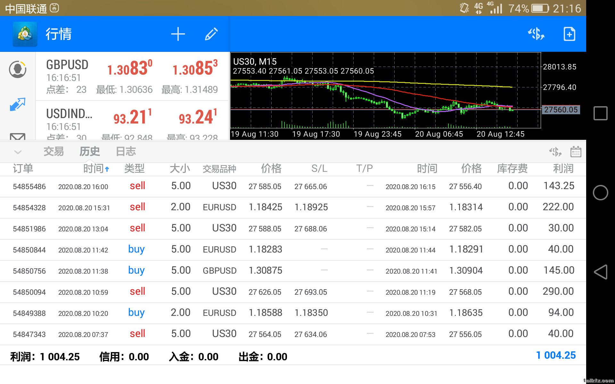This screenshot has width=615, height=384.
Task: Sort by 利润 column header
Action: point(563,168)
